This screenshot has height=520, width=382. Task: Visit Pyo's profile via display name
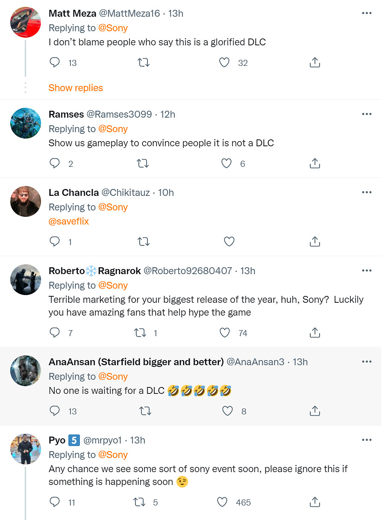tap(57, 440)
